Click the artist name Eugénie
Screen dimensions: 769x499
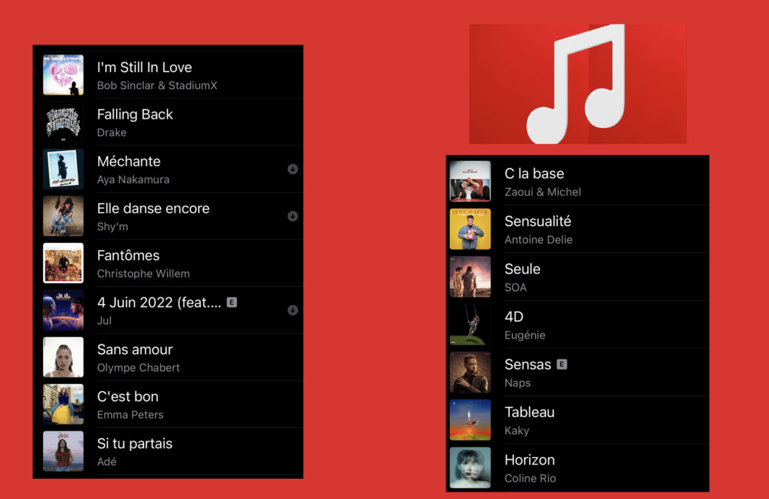[525, 335]
